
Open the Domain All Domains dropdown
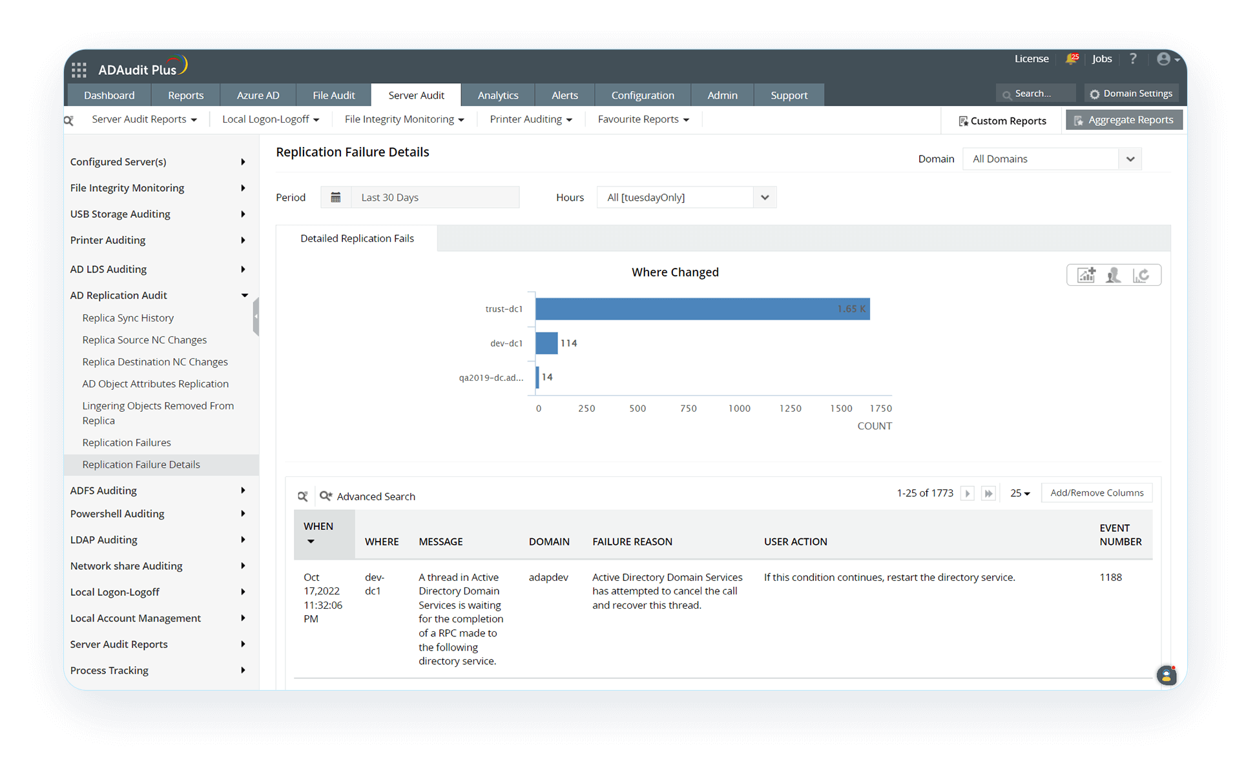click(1130, 159)
